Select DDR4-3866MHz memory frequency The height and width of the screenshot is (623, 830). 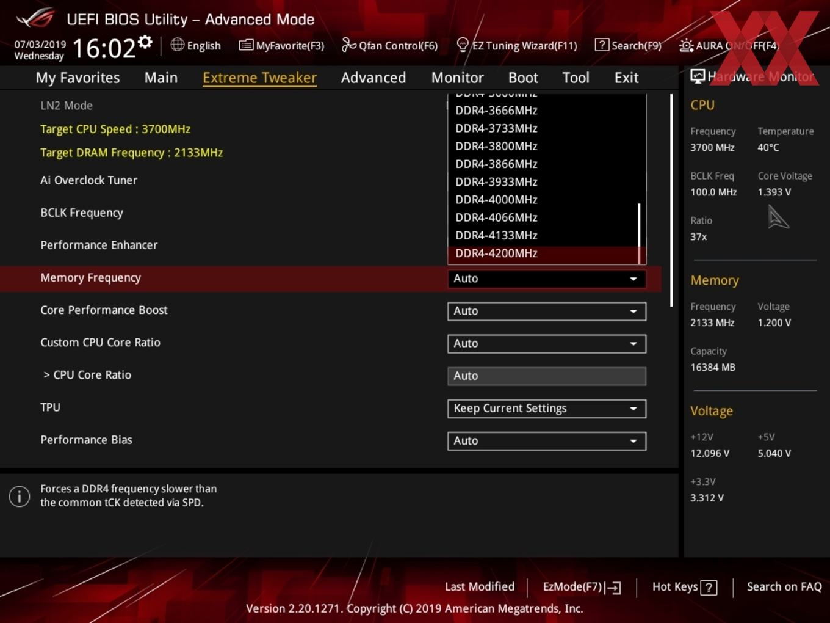coord(543,164)
